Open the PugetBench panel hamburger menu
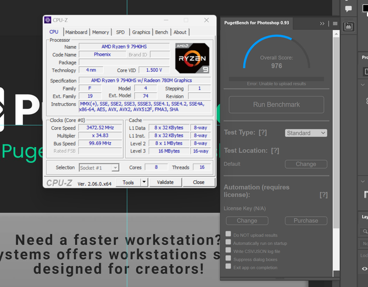This screenshot has height=287, width=368. [335, 24]
